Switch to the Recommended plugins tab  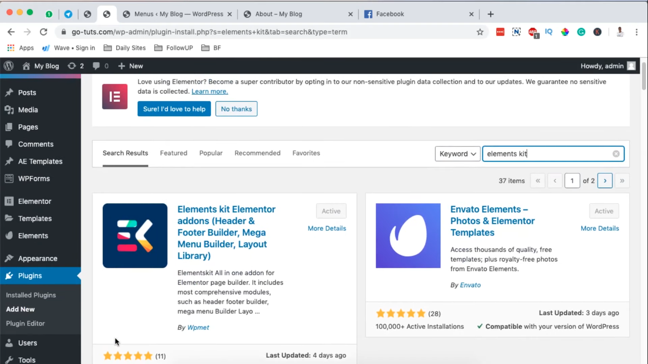coord(258,153)
